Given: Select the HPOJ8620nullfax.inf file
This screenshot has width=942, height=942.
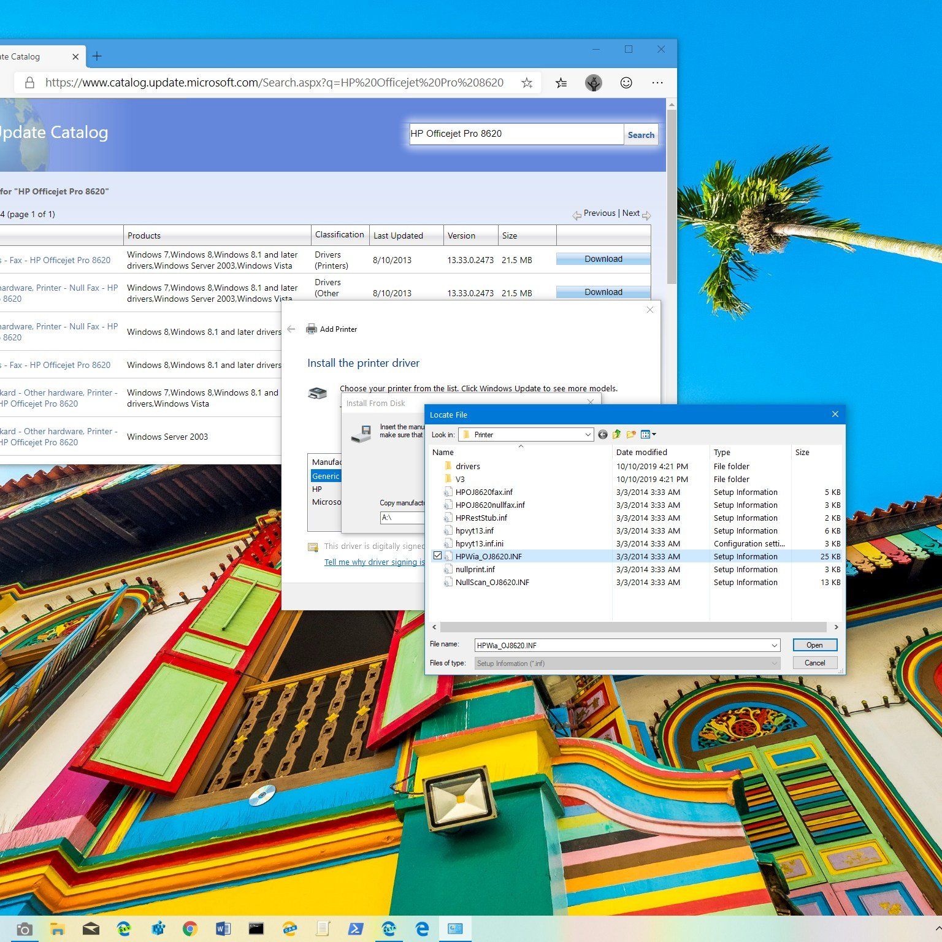Looking at the screenshot, I should pyautogui.click(x=490, y=505).
